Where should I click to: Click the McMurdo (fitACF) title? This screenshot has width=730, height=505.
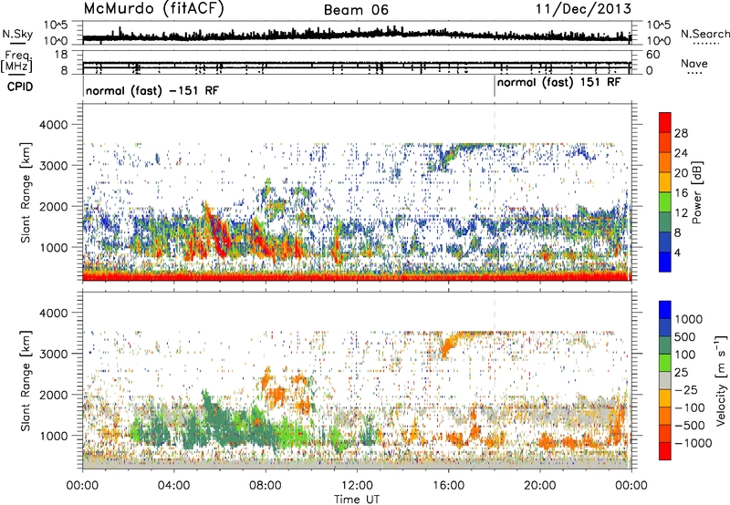pos(153,9)
